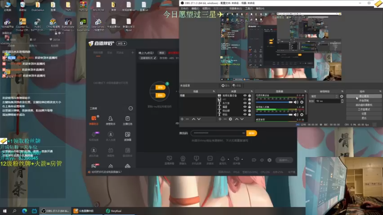Pop out the Controls dock using its header icon
Image resolution: width=383 pixels, height=215 pixels.
click(x=380, y=91)
